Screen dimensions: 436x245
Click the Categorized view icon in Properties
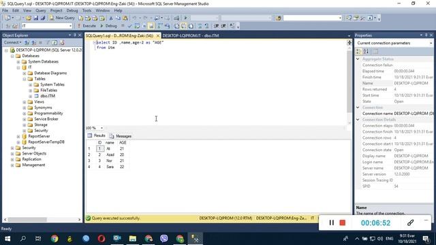(x=359, y=52)
